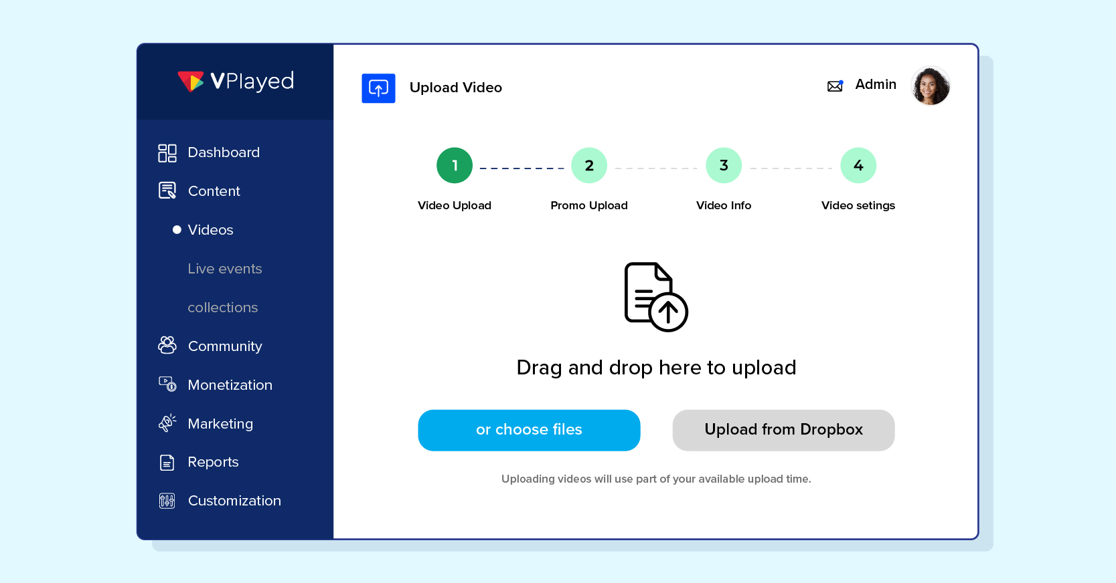Click the Reports document icon

[x=167, y=462]
